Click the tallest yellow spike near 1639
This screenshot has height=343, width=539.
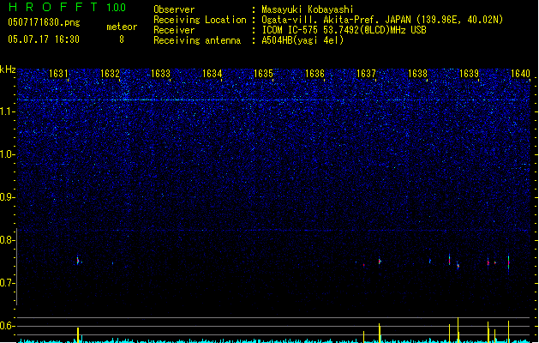tap(458, 330)
